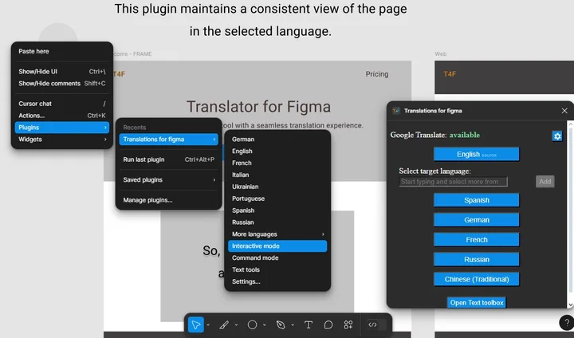Expand the Saved plugins submenu

[168, 180]
